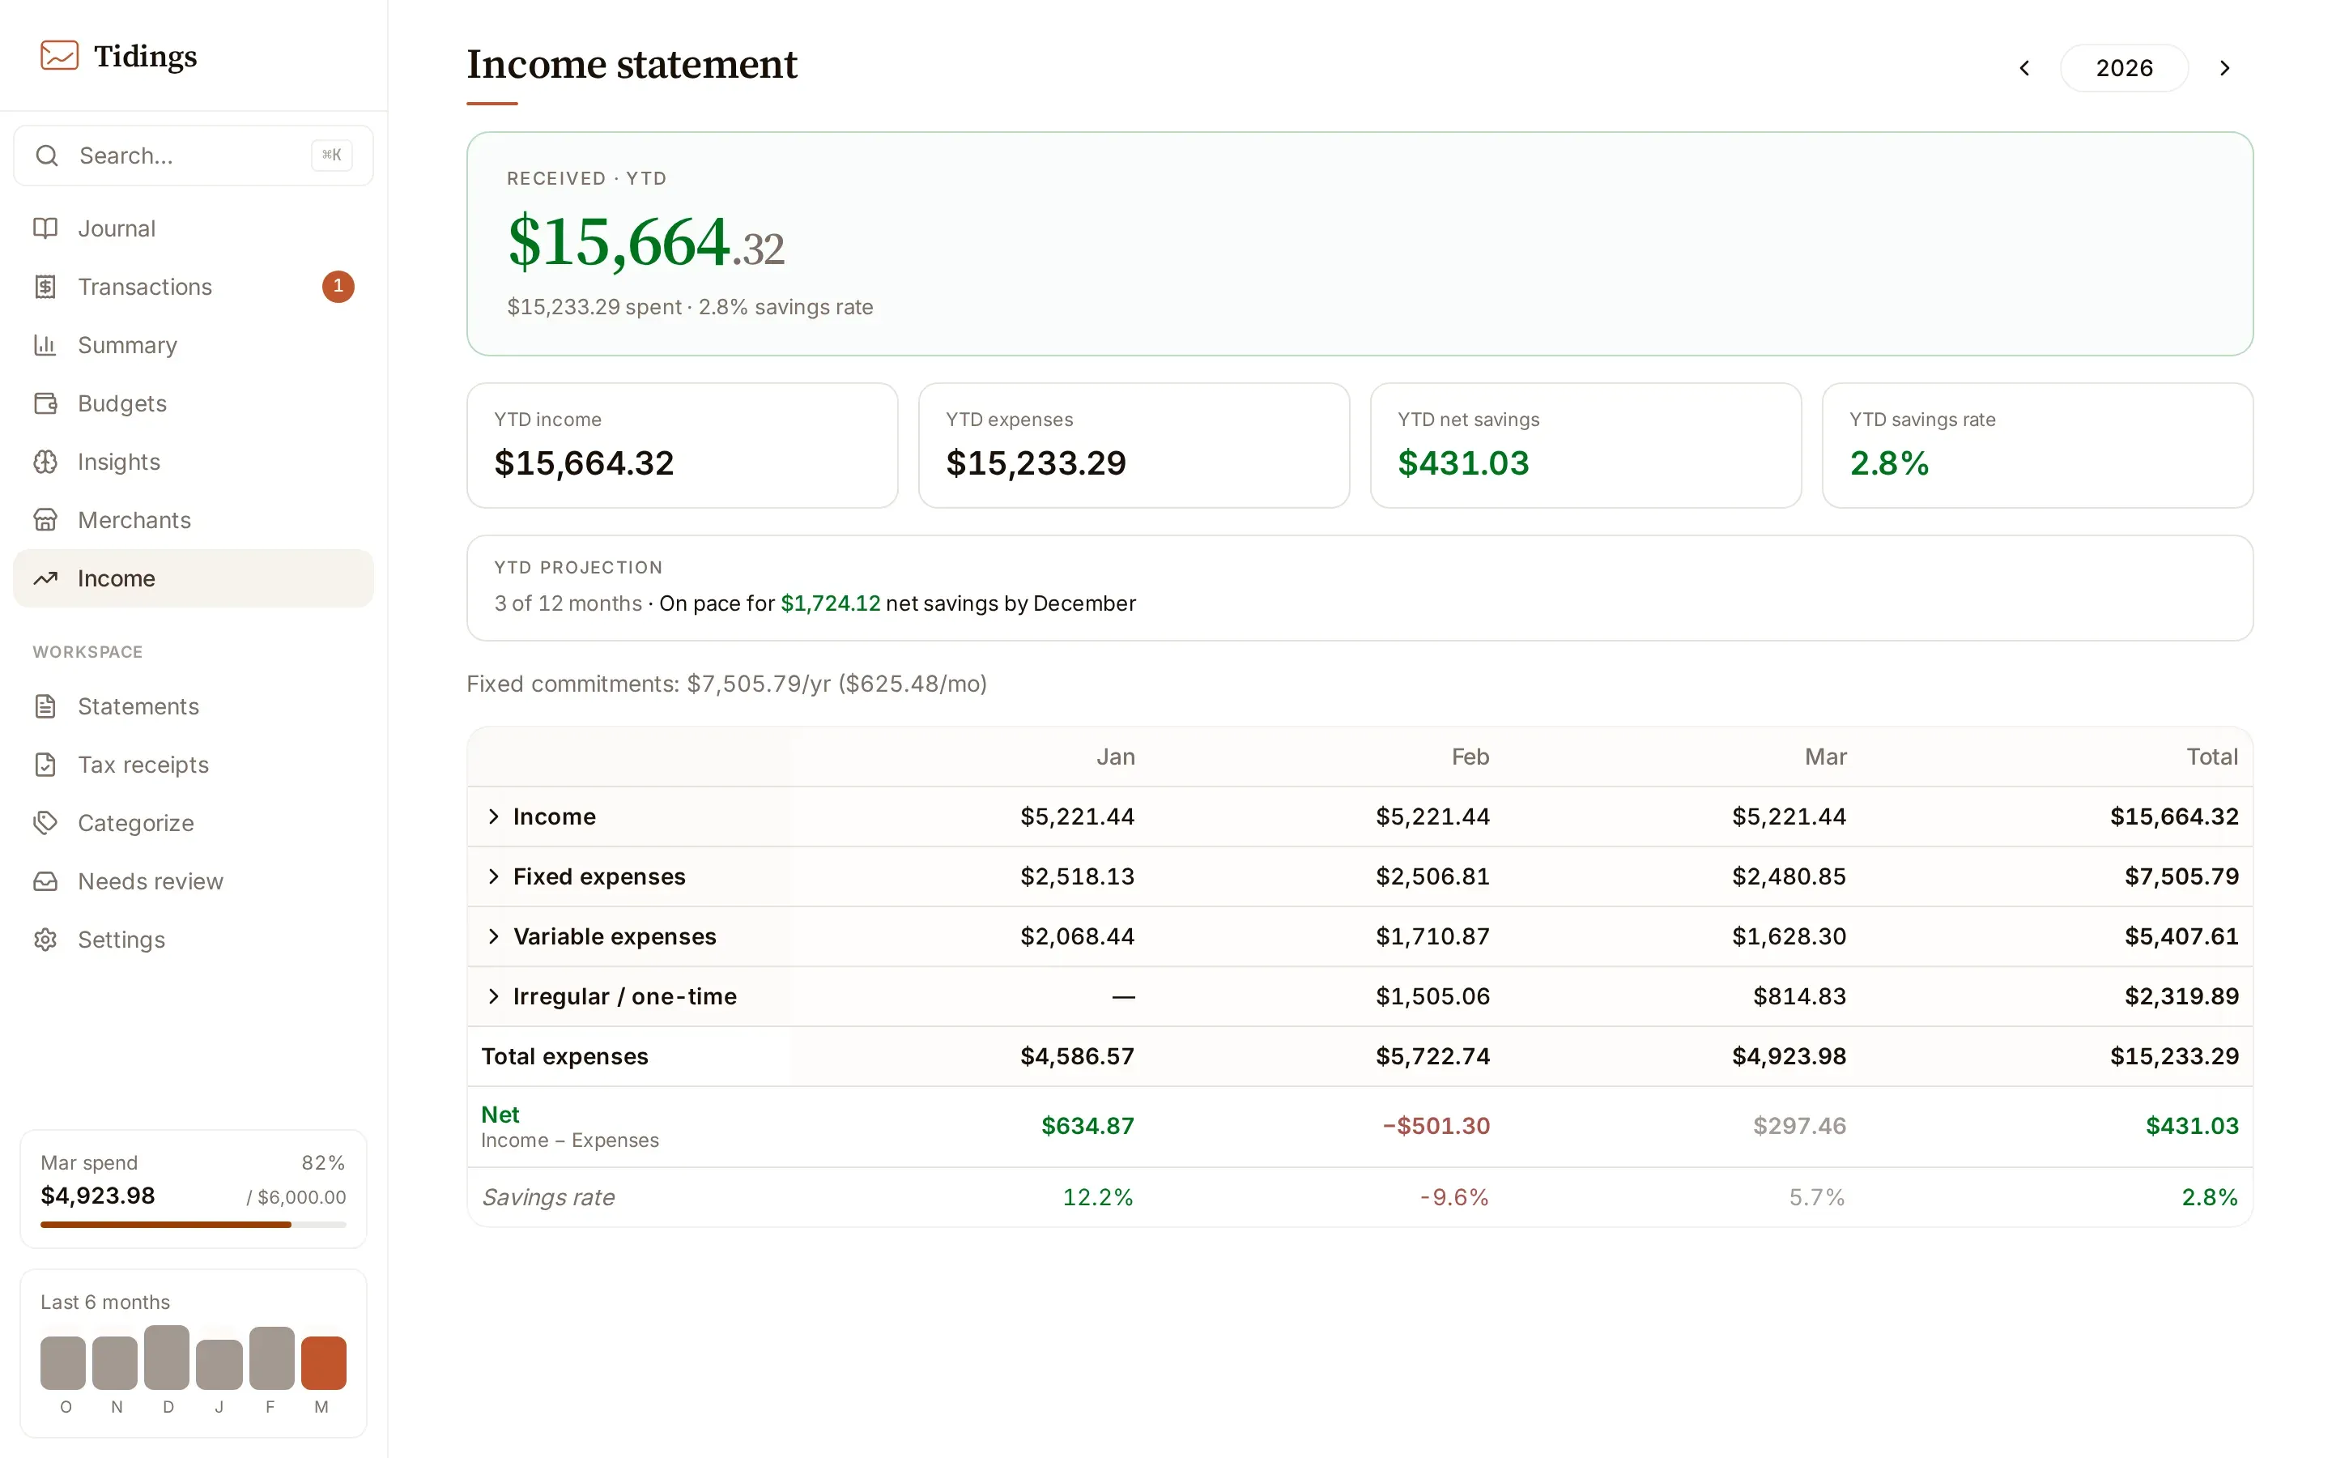Image resolution: width=2332 pixels, height=1458 pixels.
Task: Expand the Variable expenses row
Action: tap(493, 936)
